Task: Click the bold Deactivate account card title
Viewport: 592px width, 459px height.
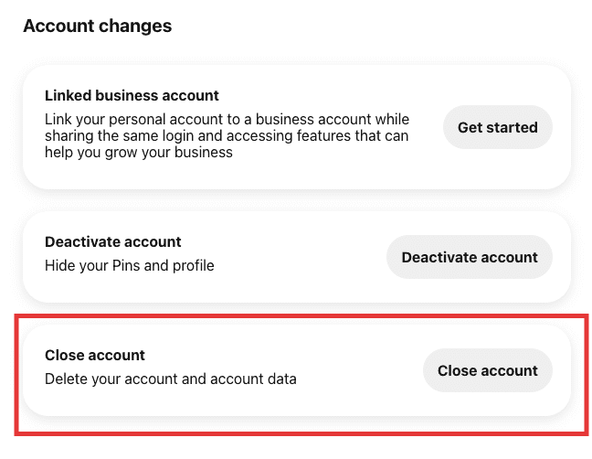Action: coord(113,241)
